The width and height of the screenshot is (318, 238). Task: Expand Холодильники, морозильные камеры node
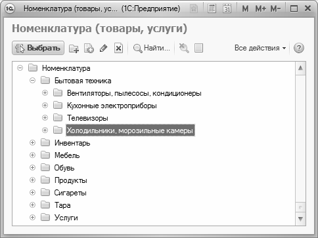click(x=45, y=130)
